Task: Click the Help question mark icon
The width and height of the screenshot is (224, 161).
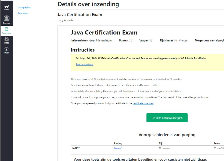Action: click(x=6, y=49)
